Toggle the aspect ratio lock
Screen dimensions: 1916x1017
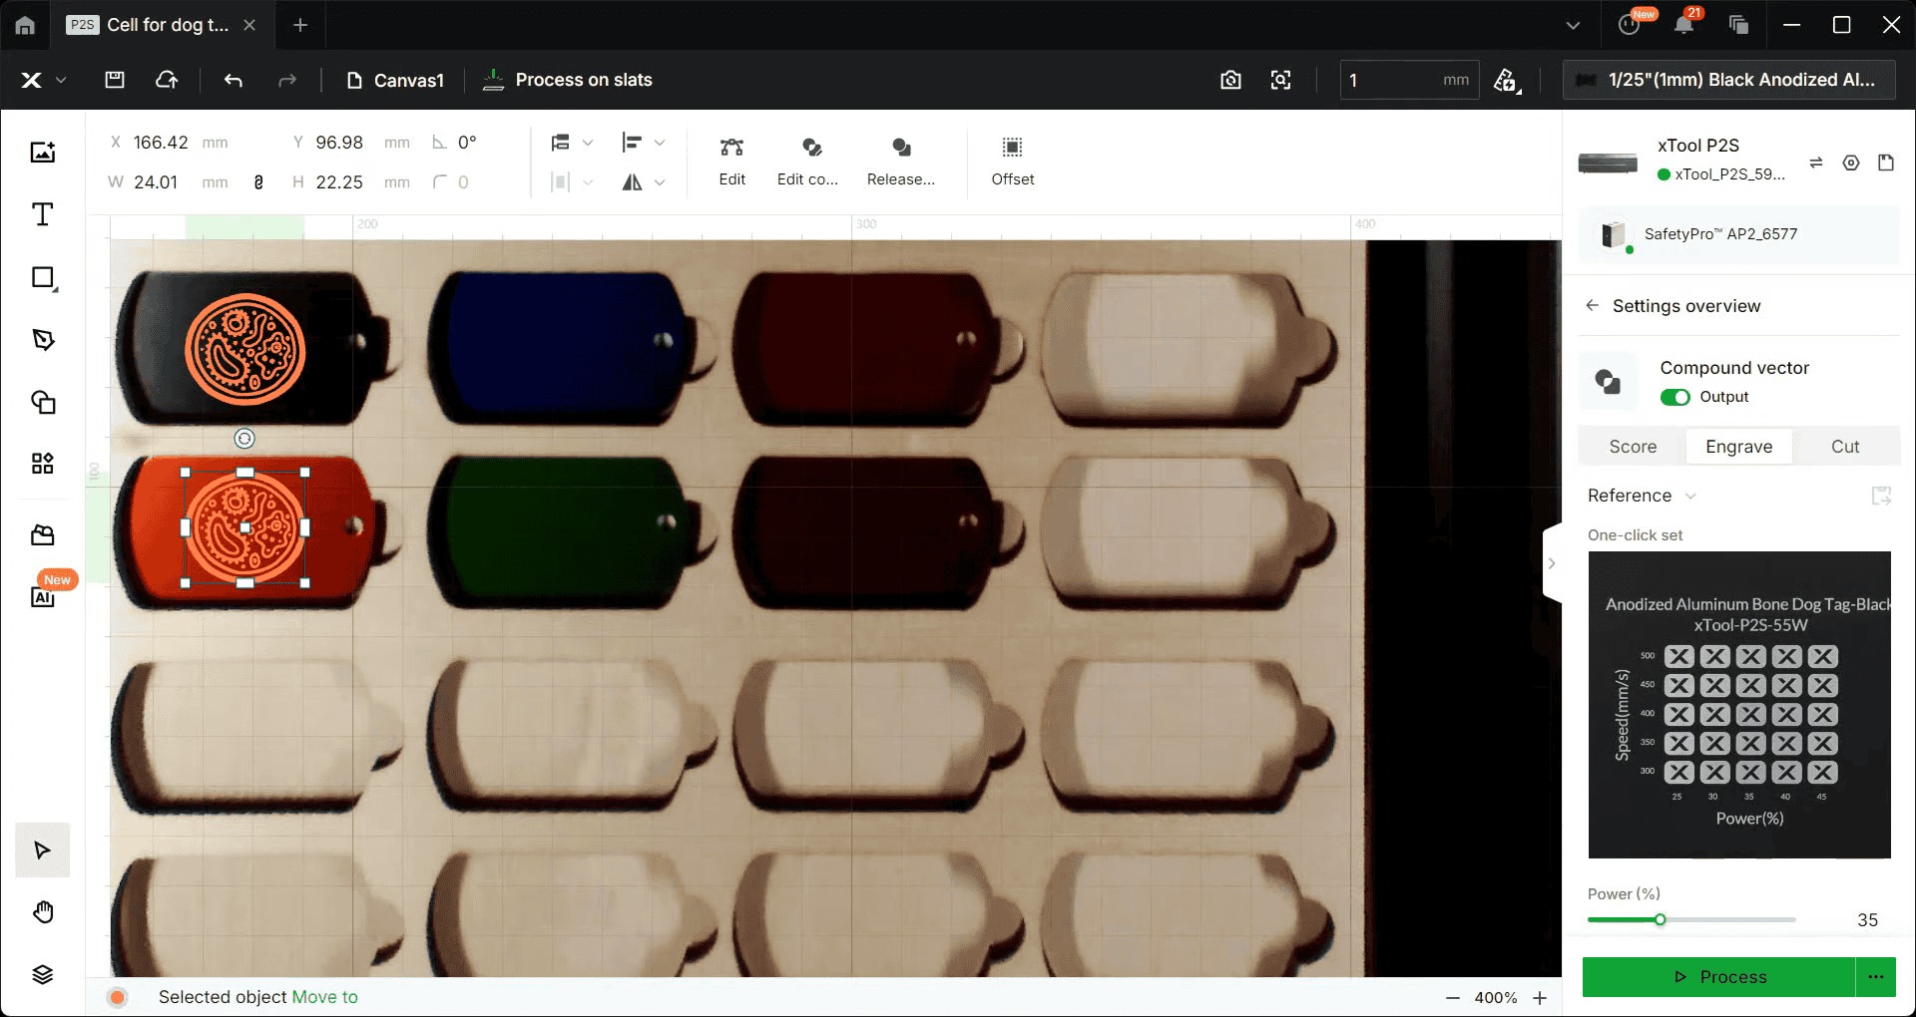tap(258, 182)
